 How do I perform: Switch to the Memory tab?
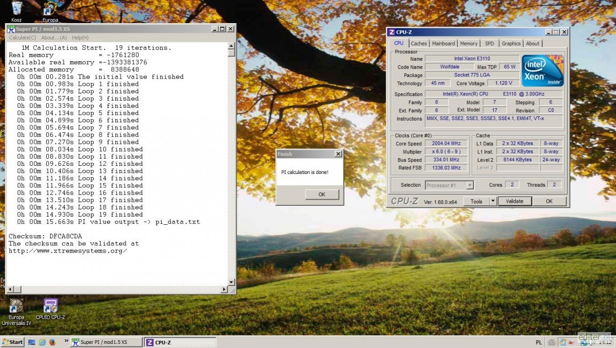coord(469,44)
